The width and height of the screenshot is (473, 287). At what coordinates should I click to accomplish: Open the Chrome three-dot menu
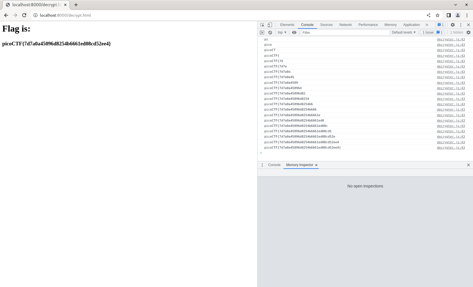tap(467, 15)
